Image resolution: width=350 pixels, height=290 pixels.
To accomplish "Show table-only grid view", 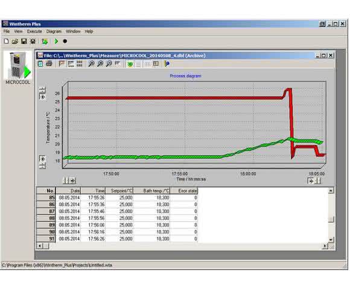I will (80, 64).
